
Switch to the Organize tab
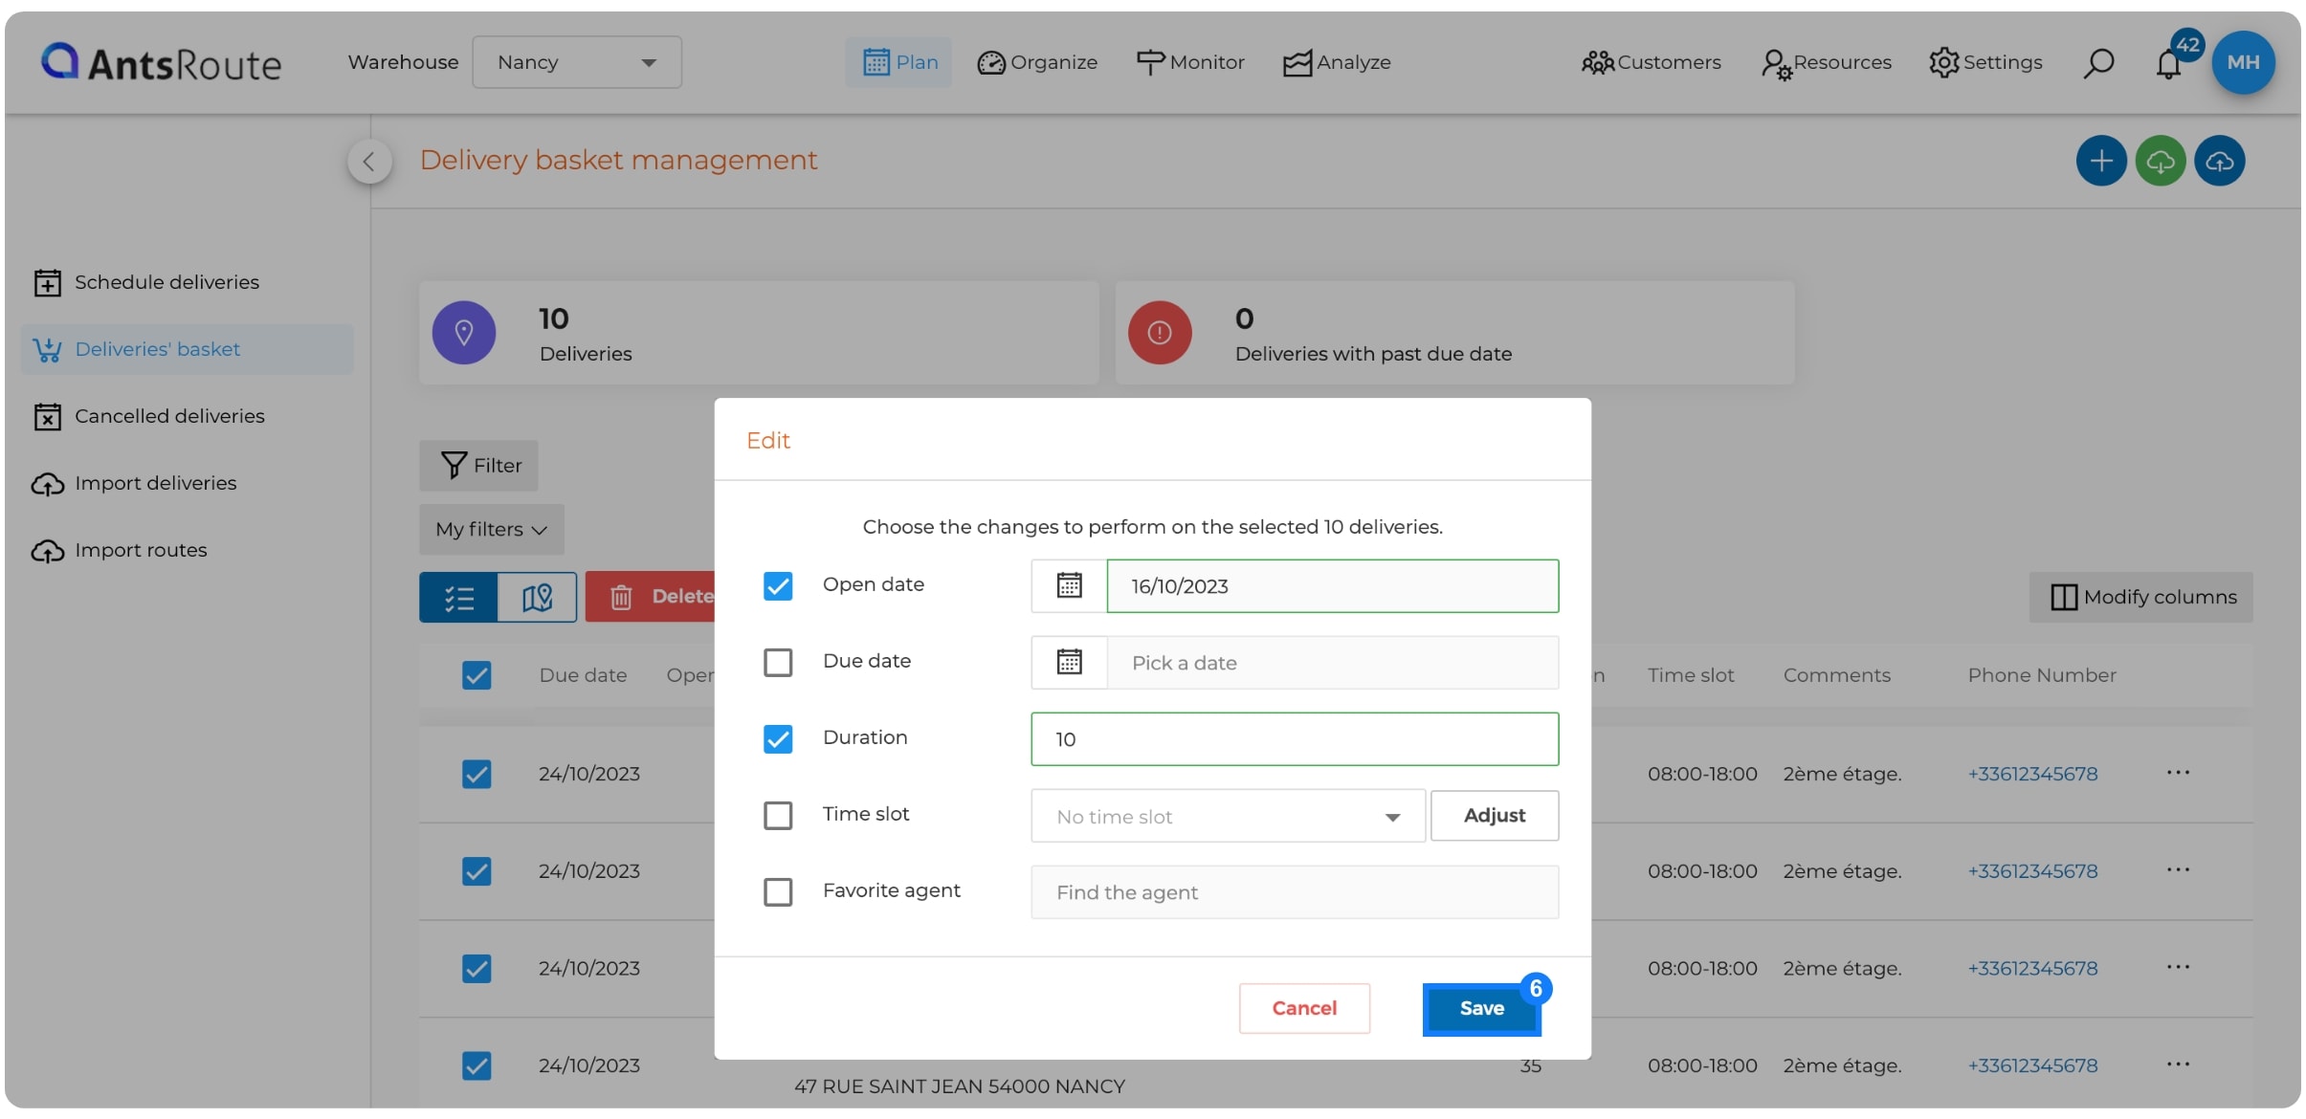[x=1037, y=61]
